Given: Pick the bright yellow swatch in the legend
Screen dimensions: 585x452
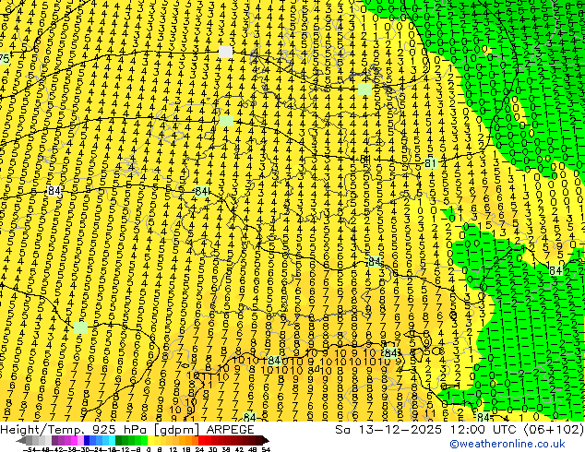Looking at the screenshot, I should [150, 440].
